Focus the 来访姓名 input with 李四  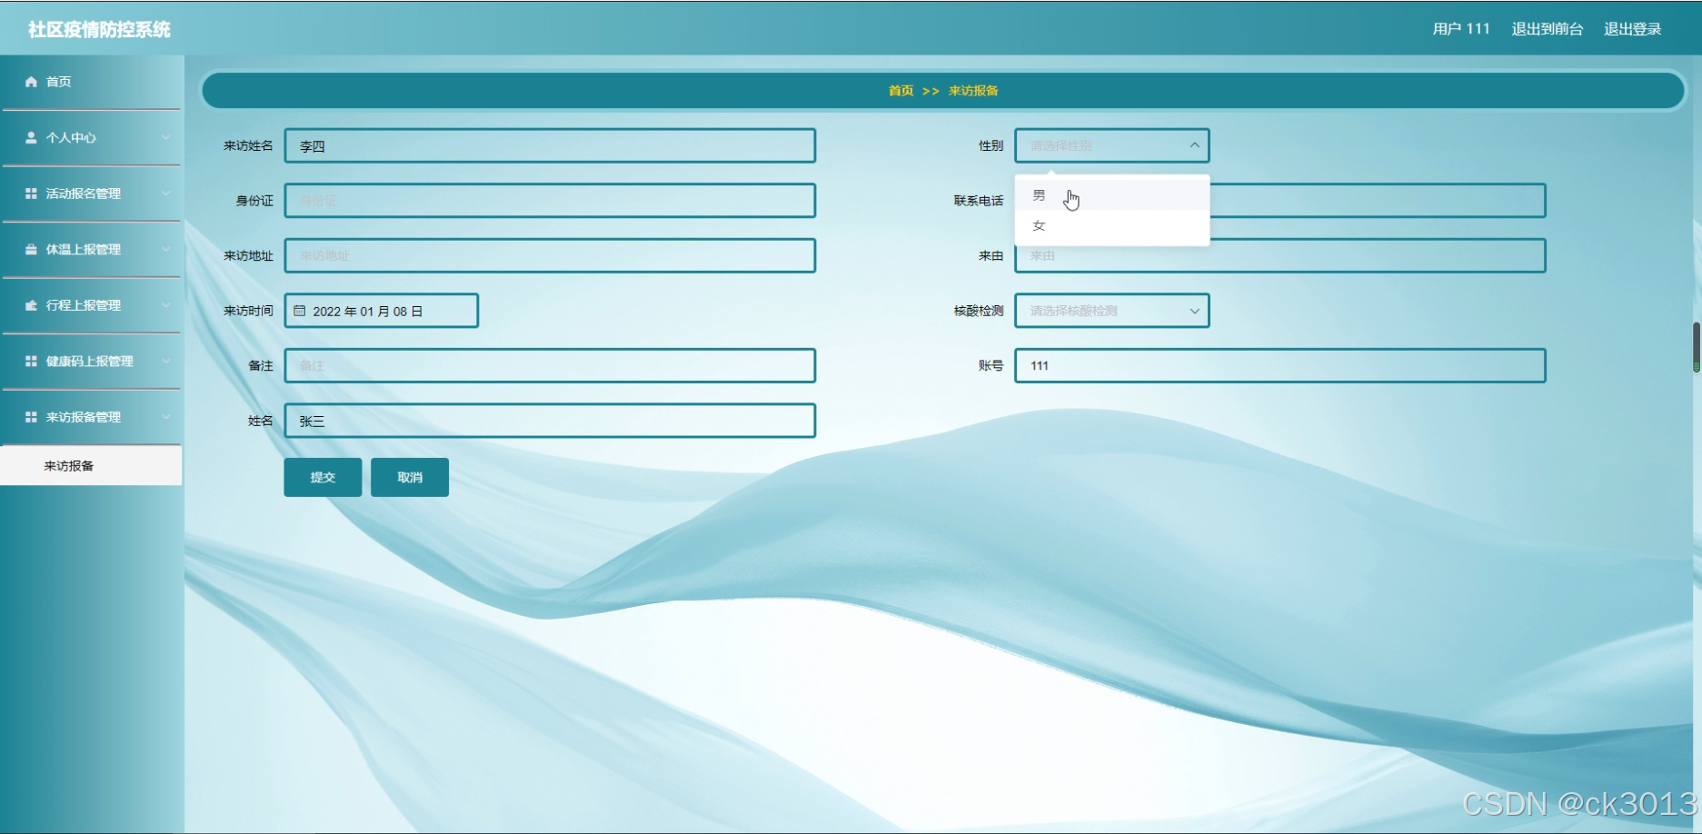(x=550, y=145)
